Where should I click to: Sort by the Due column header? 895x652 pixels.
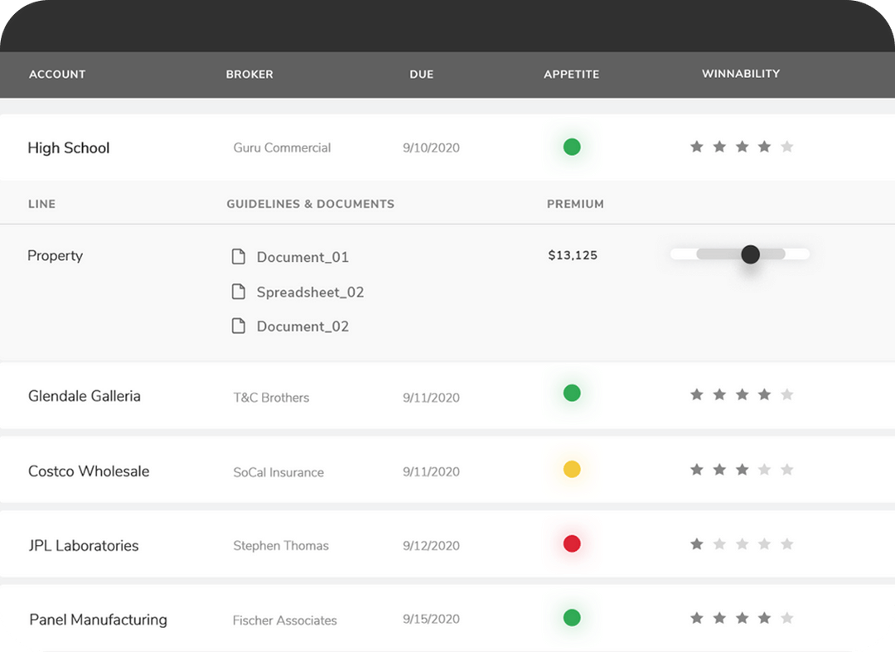[x=421, y=75]
